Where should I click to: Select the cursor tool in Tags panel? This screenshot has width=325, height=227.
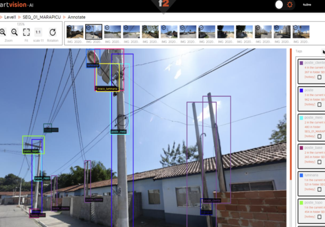point(323,52)
